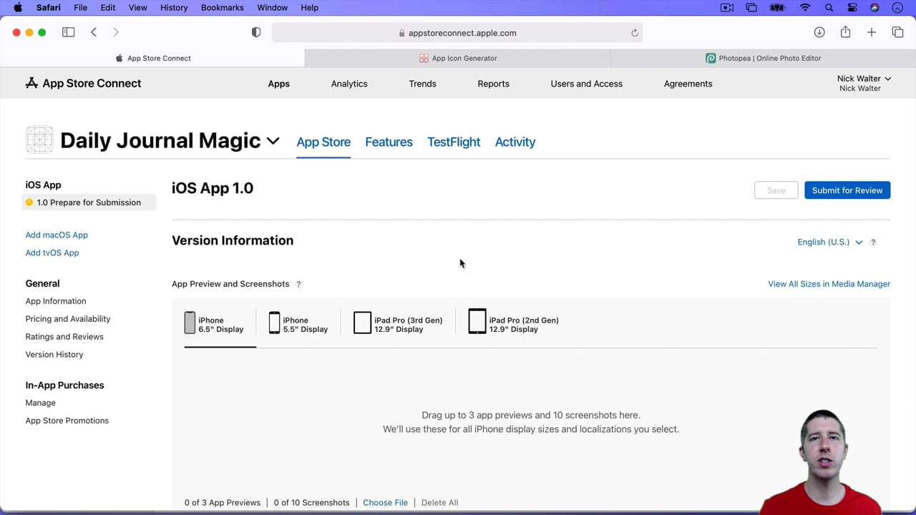Open Safari downloads icon
This screenshot has width=916, height=515.
pos(819,32)
